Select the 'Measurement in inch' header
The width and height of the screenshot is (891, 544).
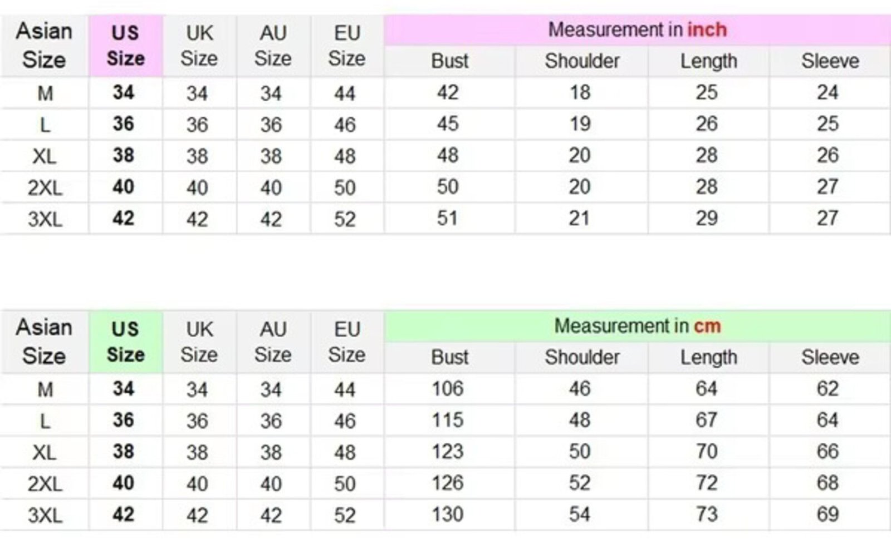point(637,29)
